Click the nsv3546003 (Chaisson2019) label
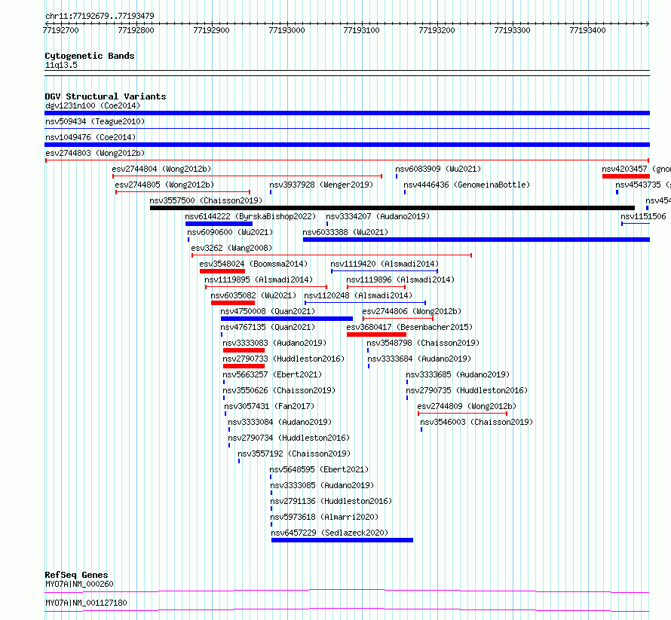Viewport: 671px width, 620px height. pos(476,422)
